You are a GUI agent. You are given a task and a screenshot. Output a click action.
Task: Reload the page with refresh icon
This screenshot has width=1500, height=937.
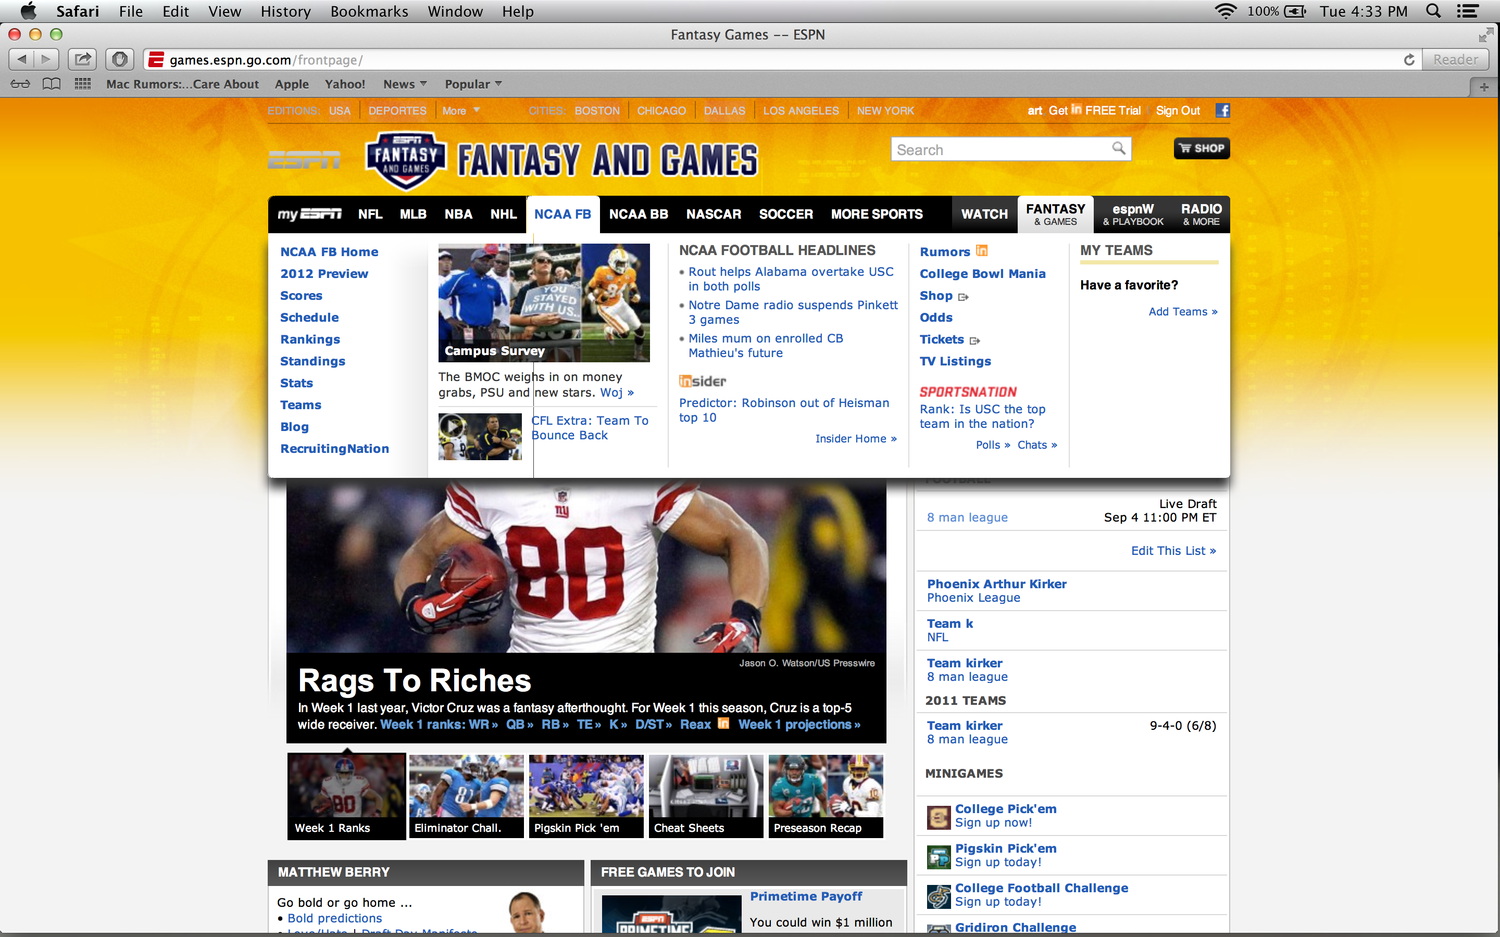pyautogui.click(x=1409, y=59)
